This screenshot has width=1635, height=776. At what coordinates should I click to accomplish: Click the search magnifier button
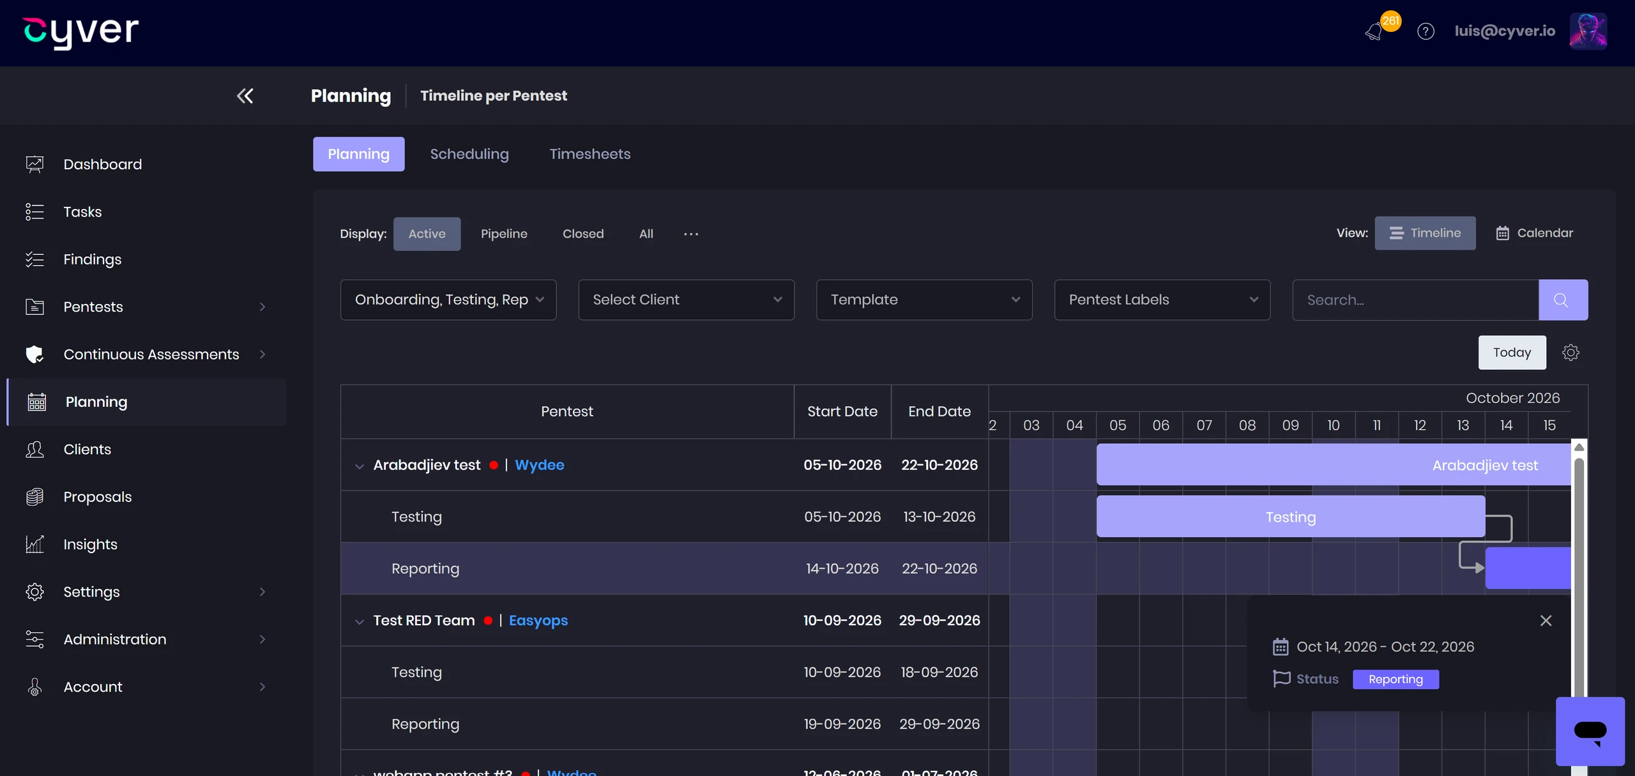click(1563, 300)
